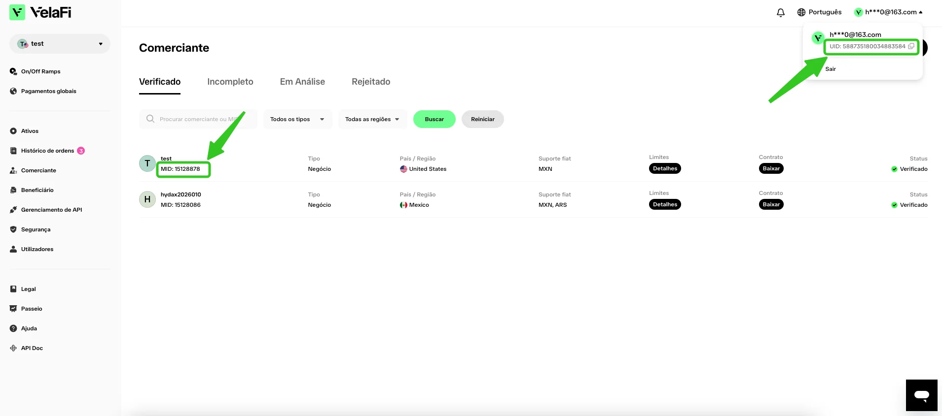The width and height of the screenshot is (942, 416).
Task: Focus the Procurar comerciante search field
Action: point(198,119)
